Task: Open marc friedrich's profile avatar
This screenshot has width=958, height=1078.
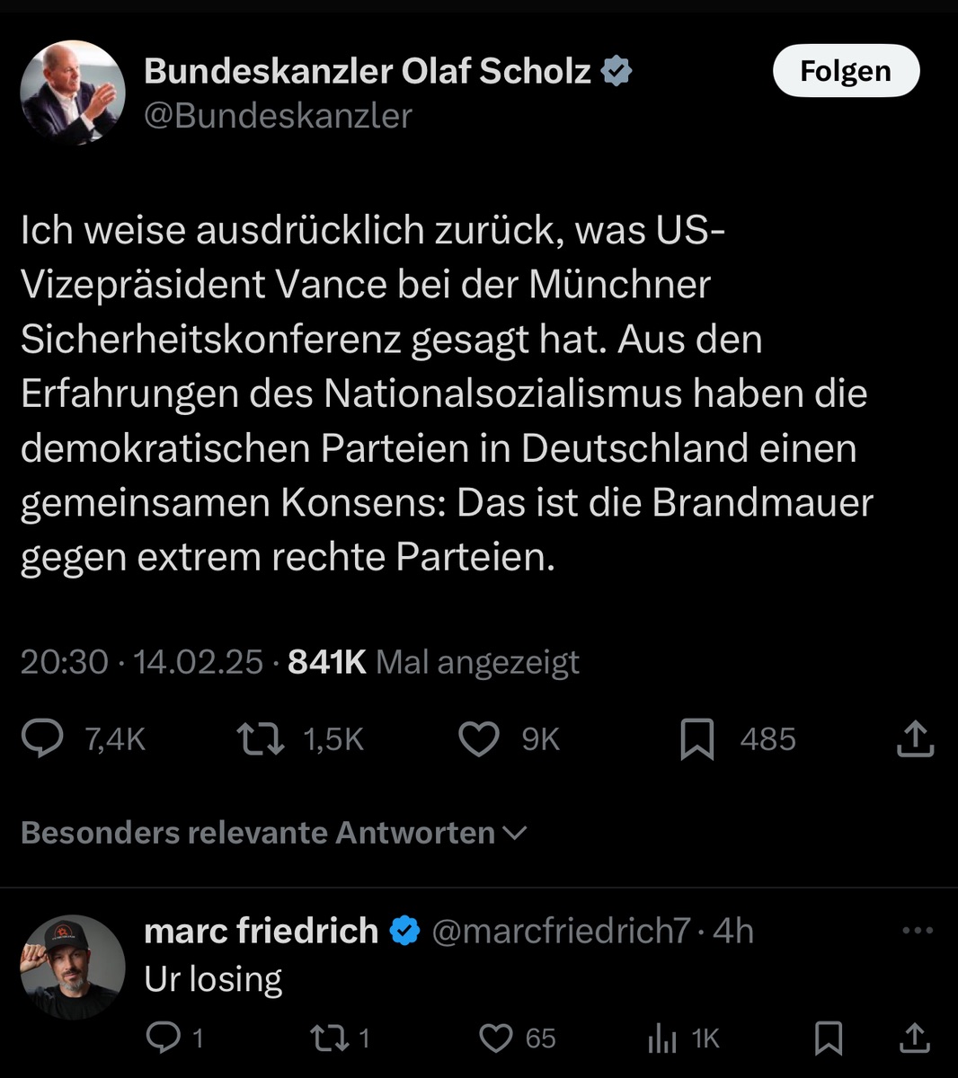Action: [73, 967]
